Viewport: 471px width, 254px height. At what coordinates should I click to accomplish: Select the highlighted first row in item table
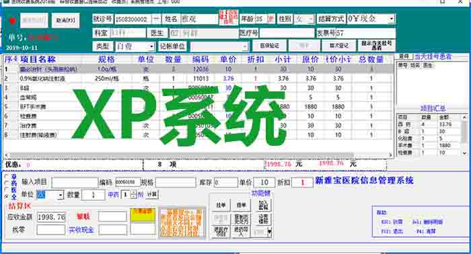198,69
